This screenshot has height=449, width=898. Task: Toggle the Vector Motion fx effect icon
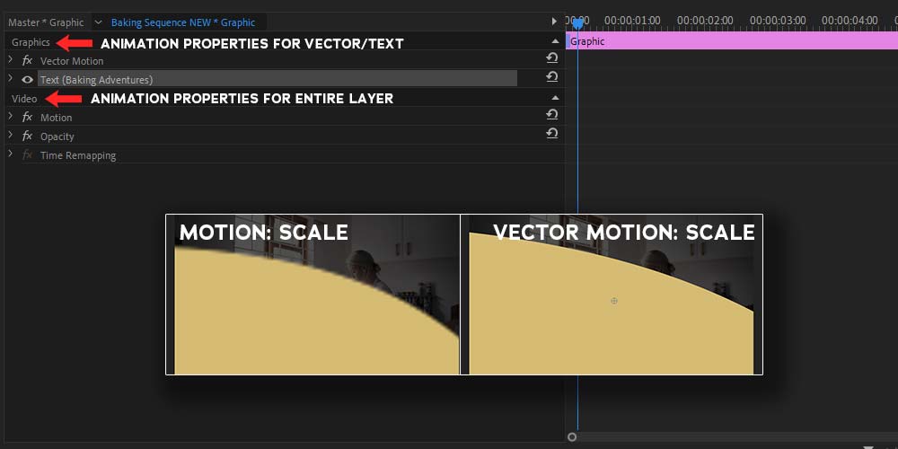(x=27, y=61)
